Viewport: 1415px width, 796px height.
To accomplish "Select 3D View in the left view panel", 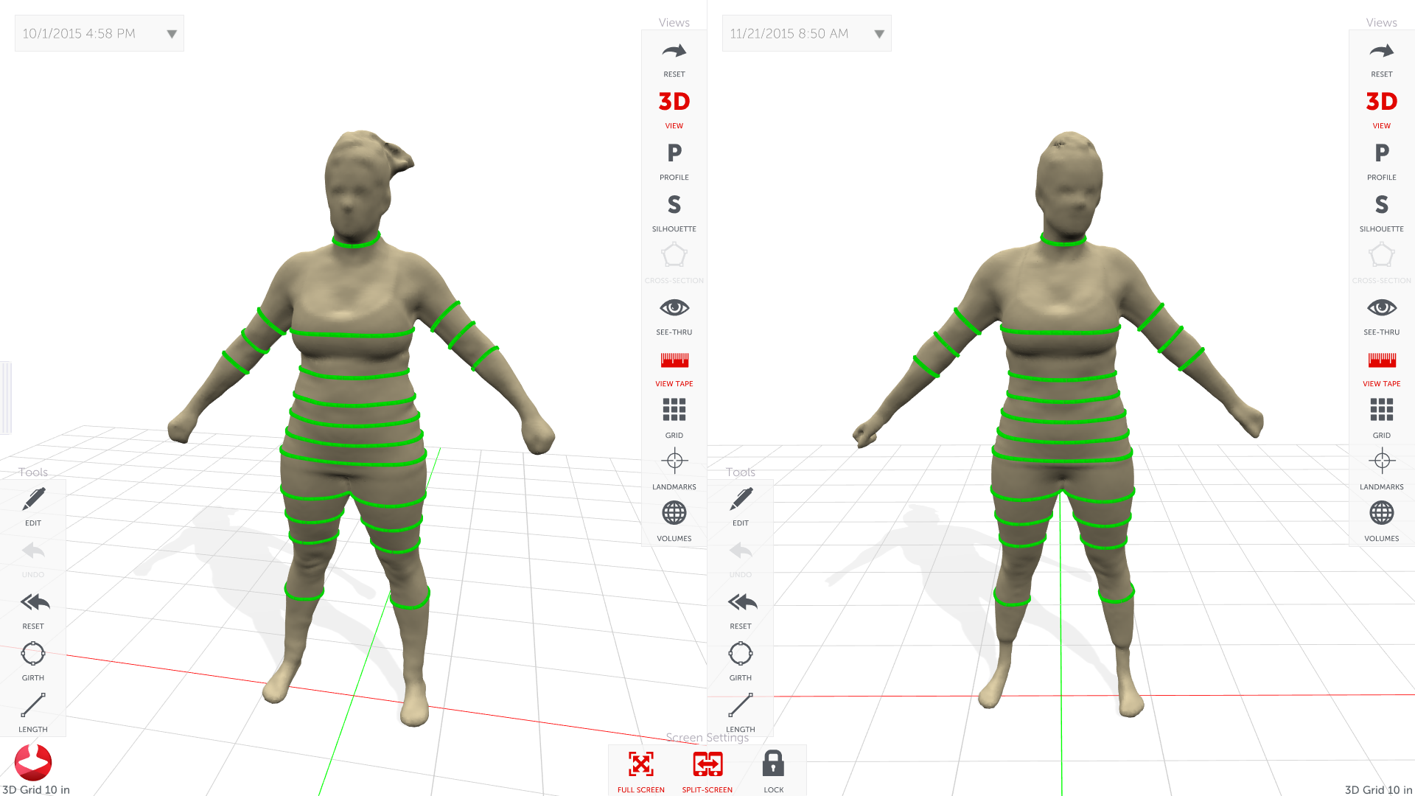I will [x=674, y=102].
